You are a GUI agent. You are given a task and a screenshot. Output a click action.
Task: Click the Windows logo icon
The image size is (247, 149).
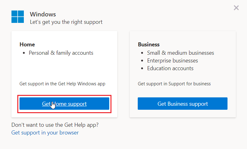(18, 17)
